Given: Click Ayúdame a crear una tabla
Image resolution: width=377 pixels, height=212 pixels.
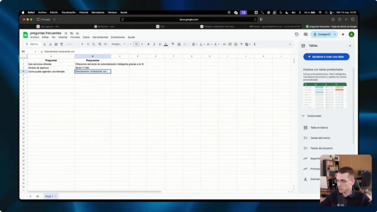Looking at the screenshot, I should pos(326,57).
